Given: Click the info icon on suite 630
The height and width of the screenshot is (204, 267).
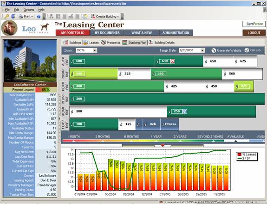Looking at the screenshot, I should (x=158, y=61).
